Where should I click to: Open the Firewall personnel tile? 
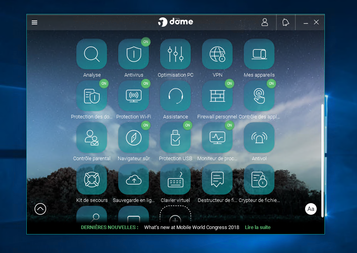(x=217, y=96)
